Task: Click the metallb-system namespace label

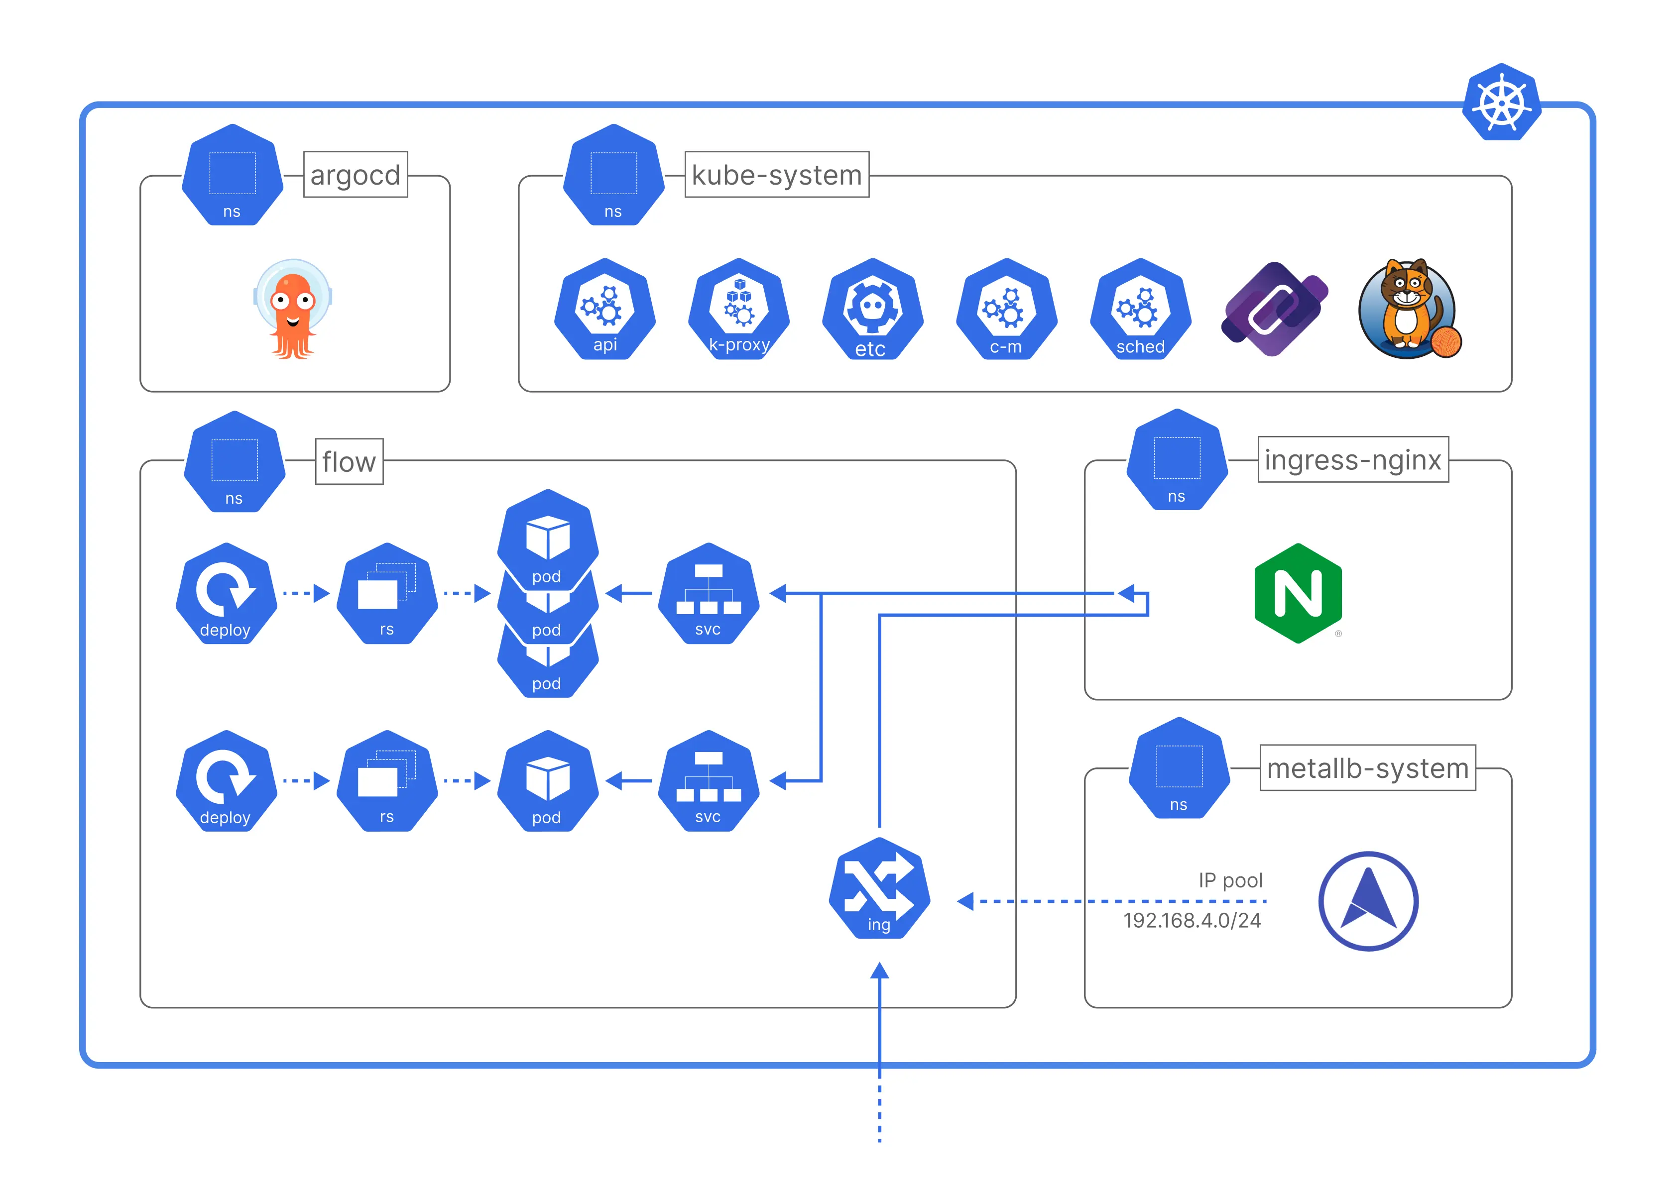Action: 1367,767
